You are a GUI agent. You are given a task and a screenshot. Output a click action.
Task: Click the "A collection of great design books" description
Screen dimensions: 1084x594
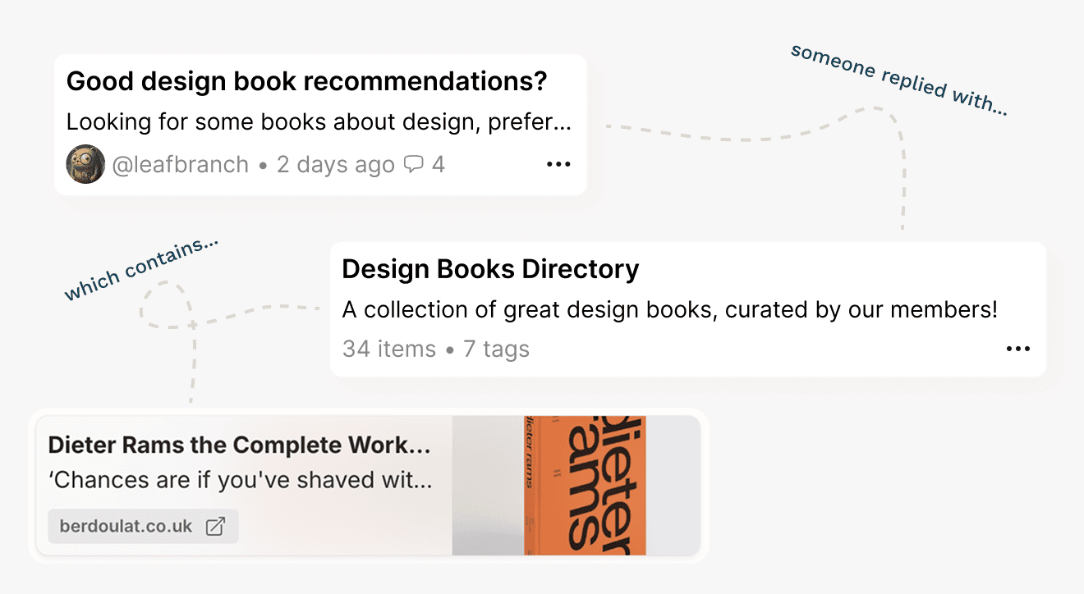click(x=669, y=310)
